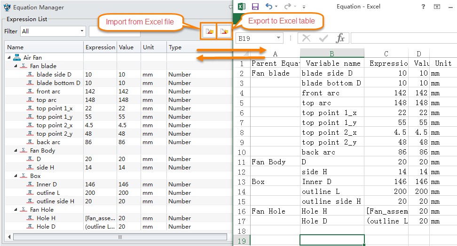This screenshot has height=246, width=457.
Task: Click the pi icon beside Inner D
Action: click(30, 184)
